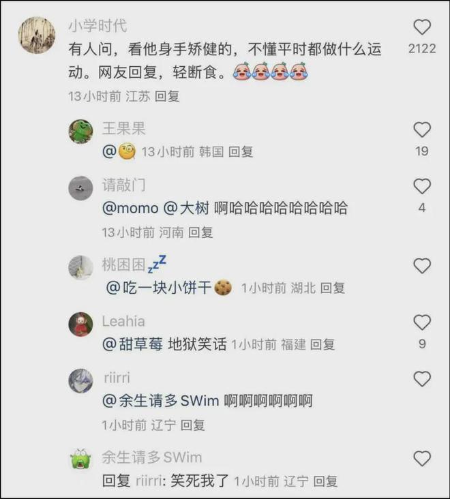Open the @甜草莓 mention in Leahia's comment

pos(133,344)
